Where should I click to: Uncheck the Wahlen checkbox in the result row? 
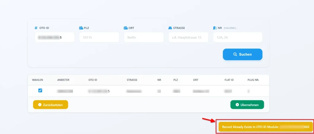[40, 90]
